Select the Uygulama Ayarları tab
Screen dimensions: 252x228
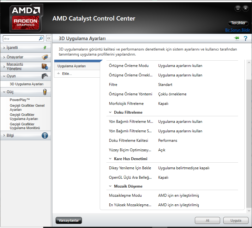(77, 66)
